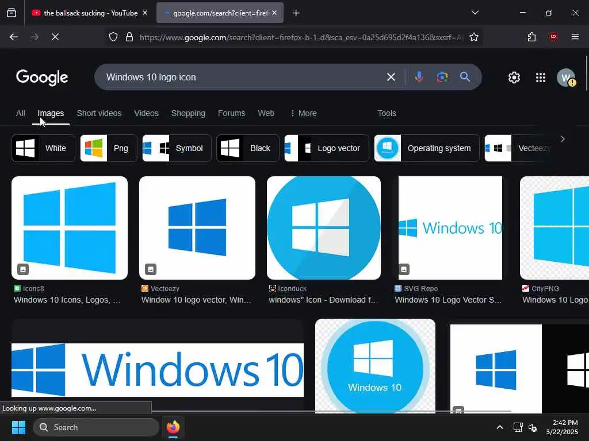Clear the search box text
589x441 pixels.
click(x=391, y=77)
